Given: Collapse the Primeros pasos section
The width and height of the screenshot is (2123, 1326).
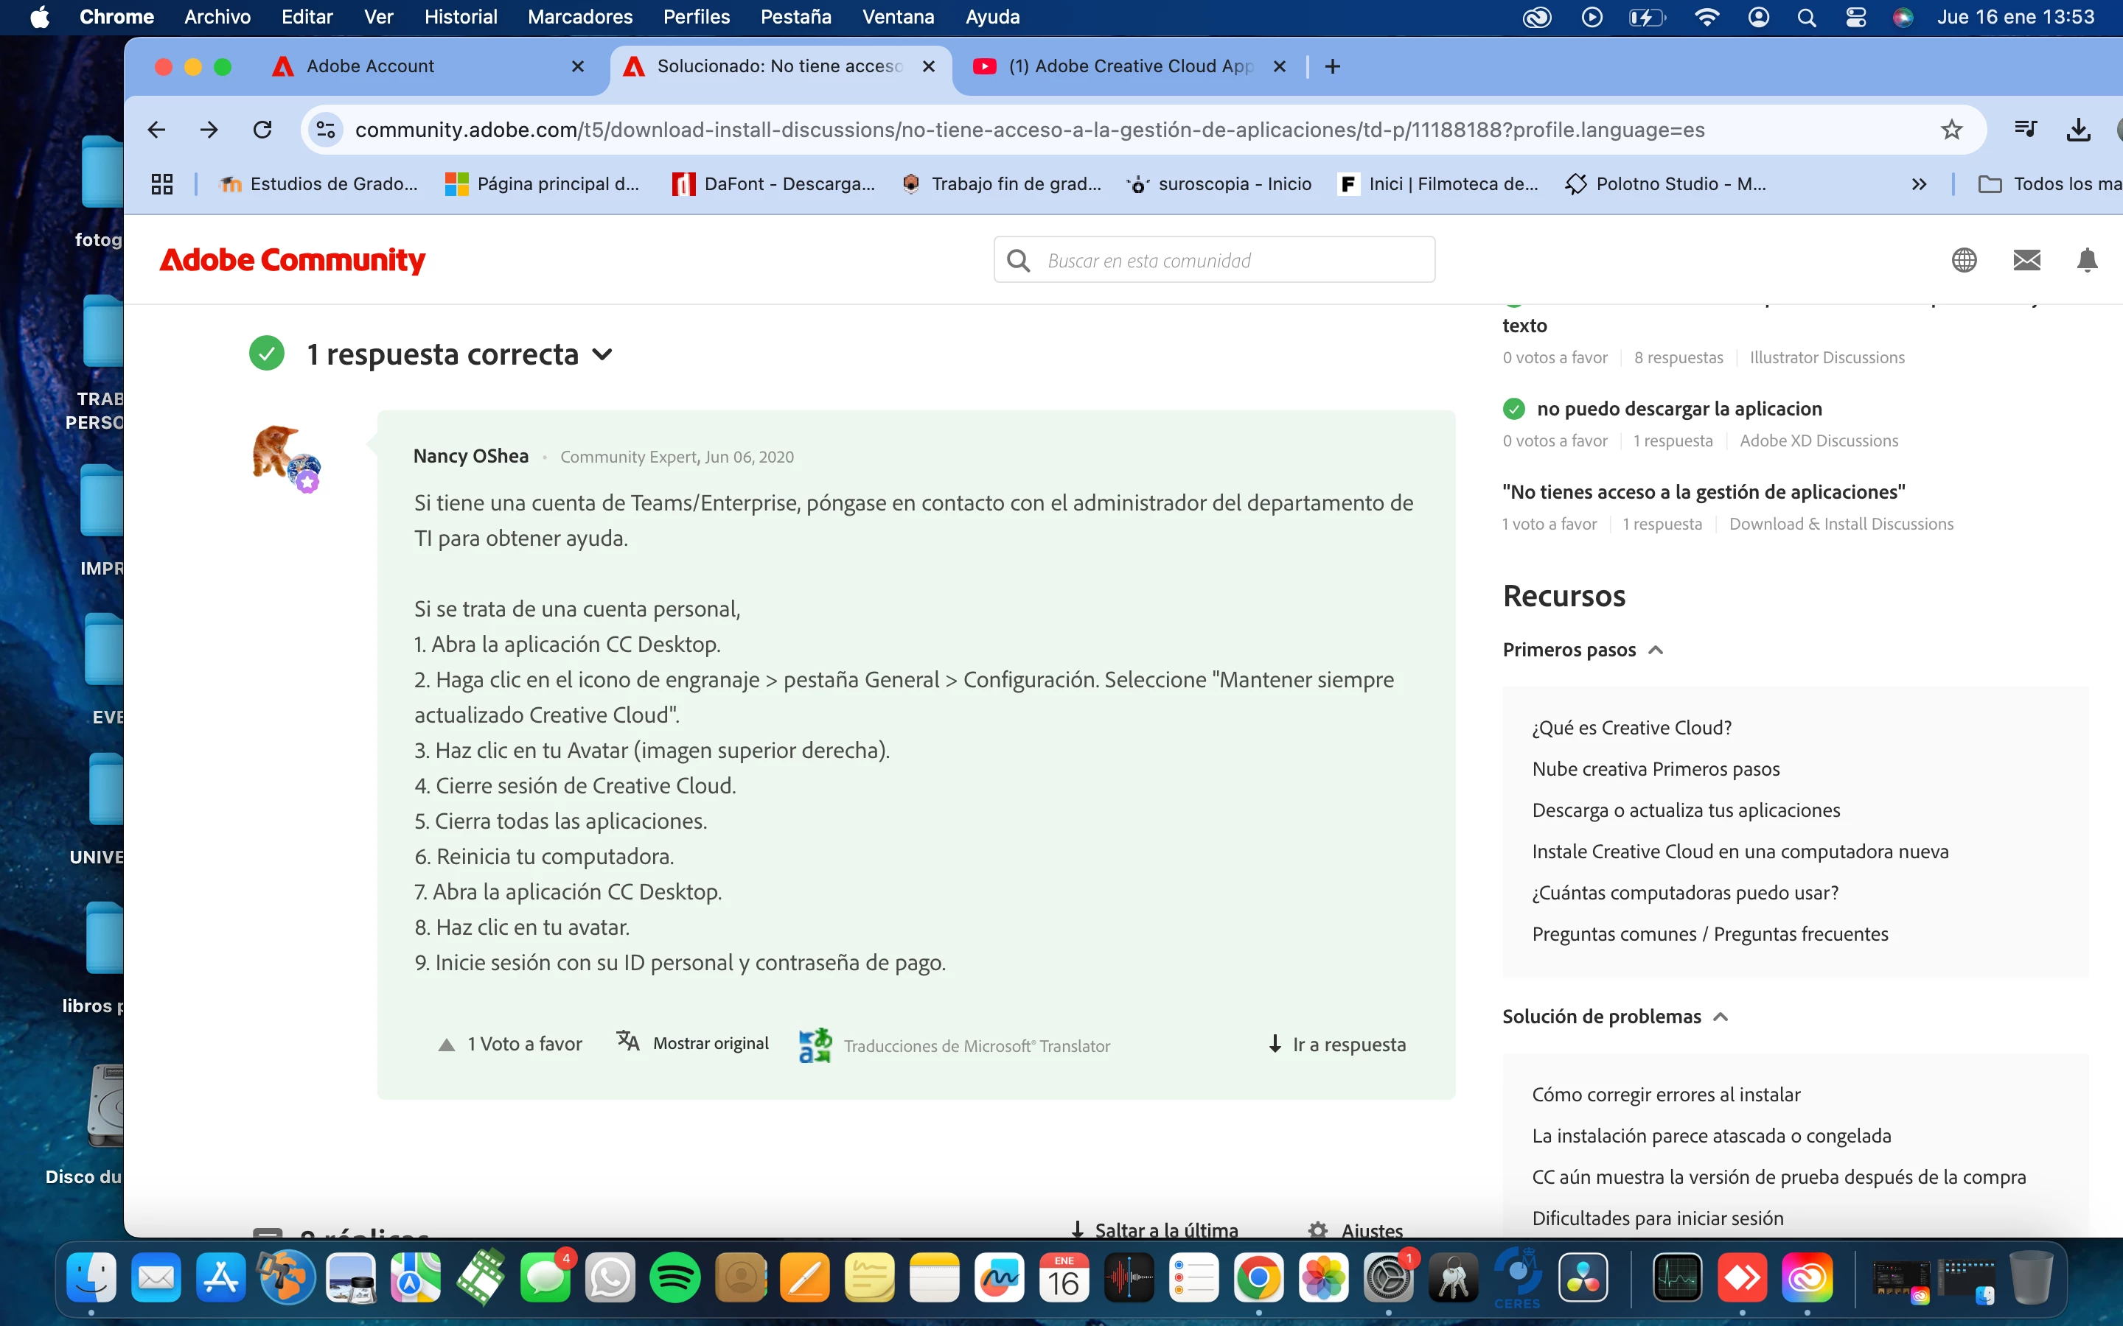Looking at the screenshot, I should 1656,650.
